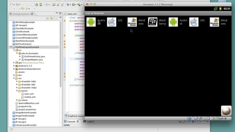Select Package Explorer tab
Viewport: 235px width, 132px height.
21,14
